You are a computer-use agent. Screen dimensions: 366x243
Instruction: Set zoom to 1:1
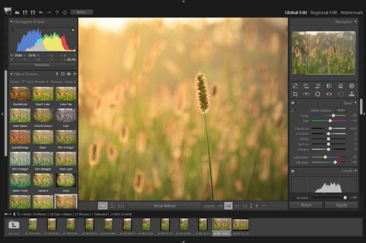(237, 206)
